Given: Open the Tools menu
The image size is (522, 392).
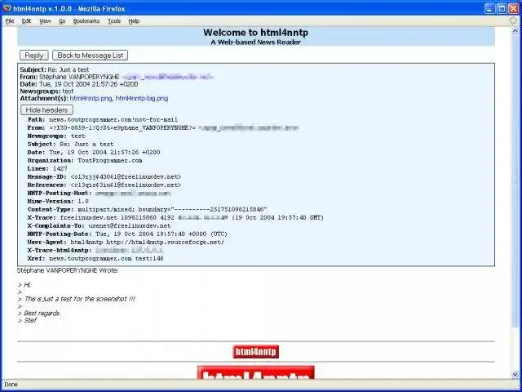Looking at the screenshot, I should point(114,20).
